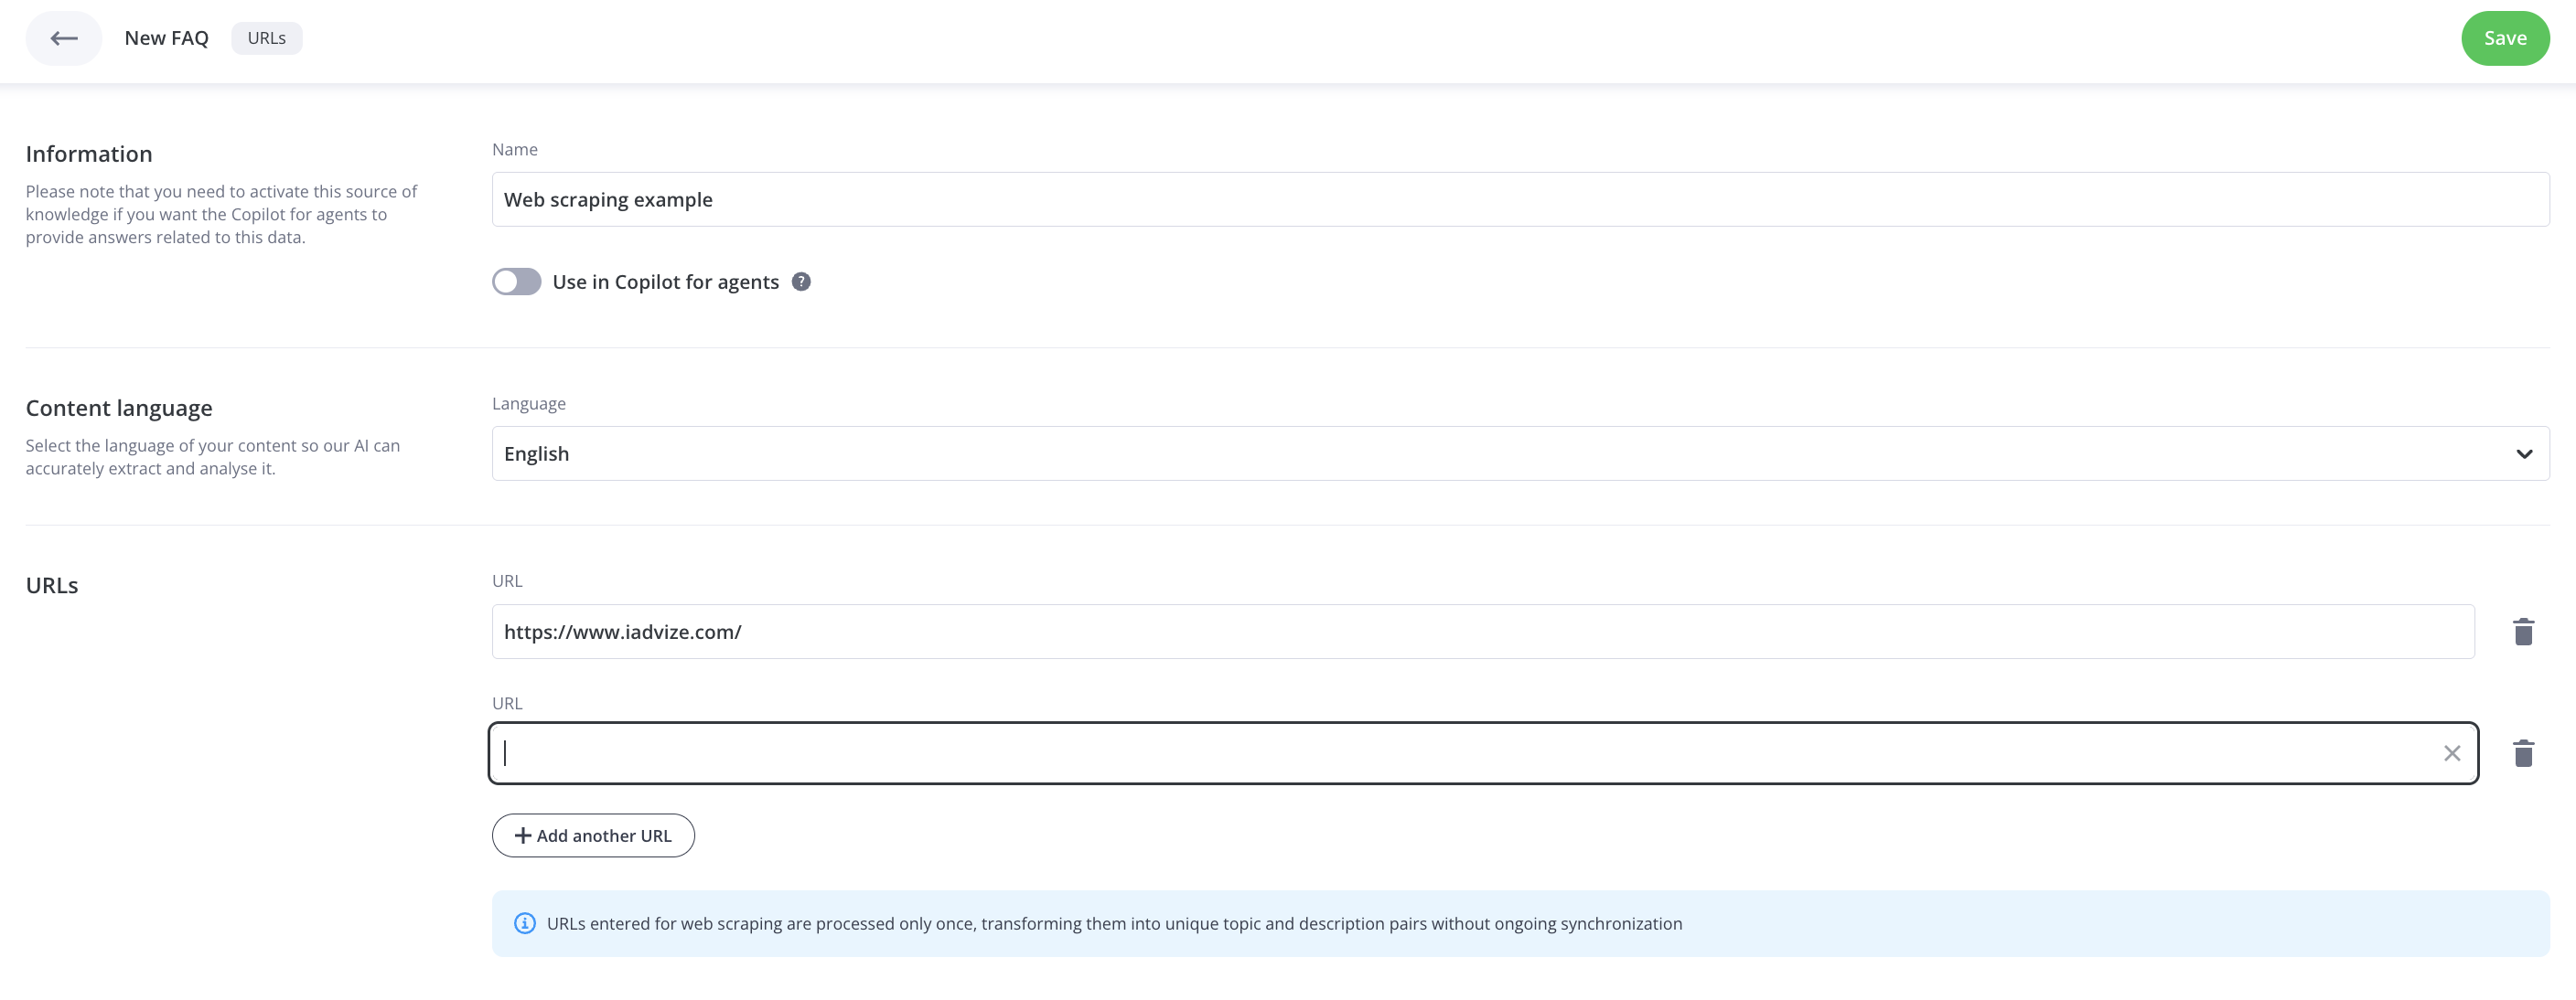Select the URLs tag in the header
This screenshot has height=1000, width=2576.
(266, 38)
